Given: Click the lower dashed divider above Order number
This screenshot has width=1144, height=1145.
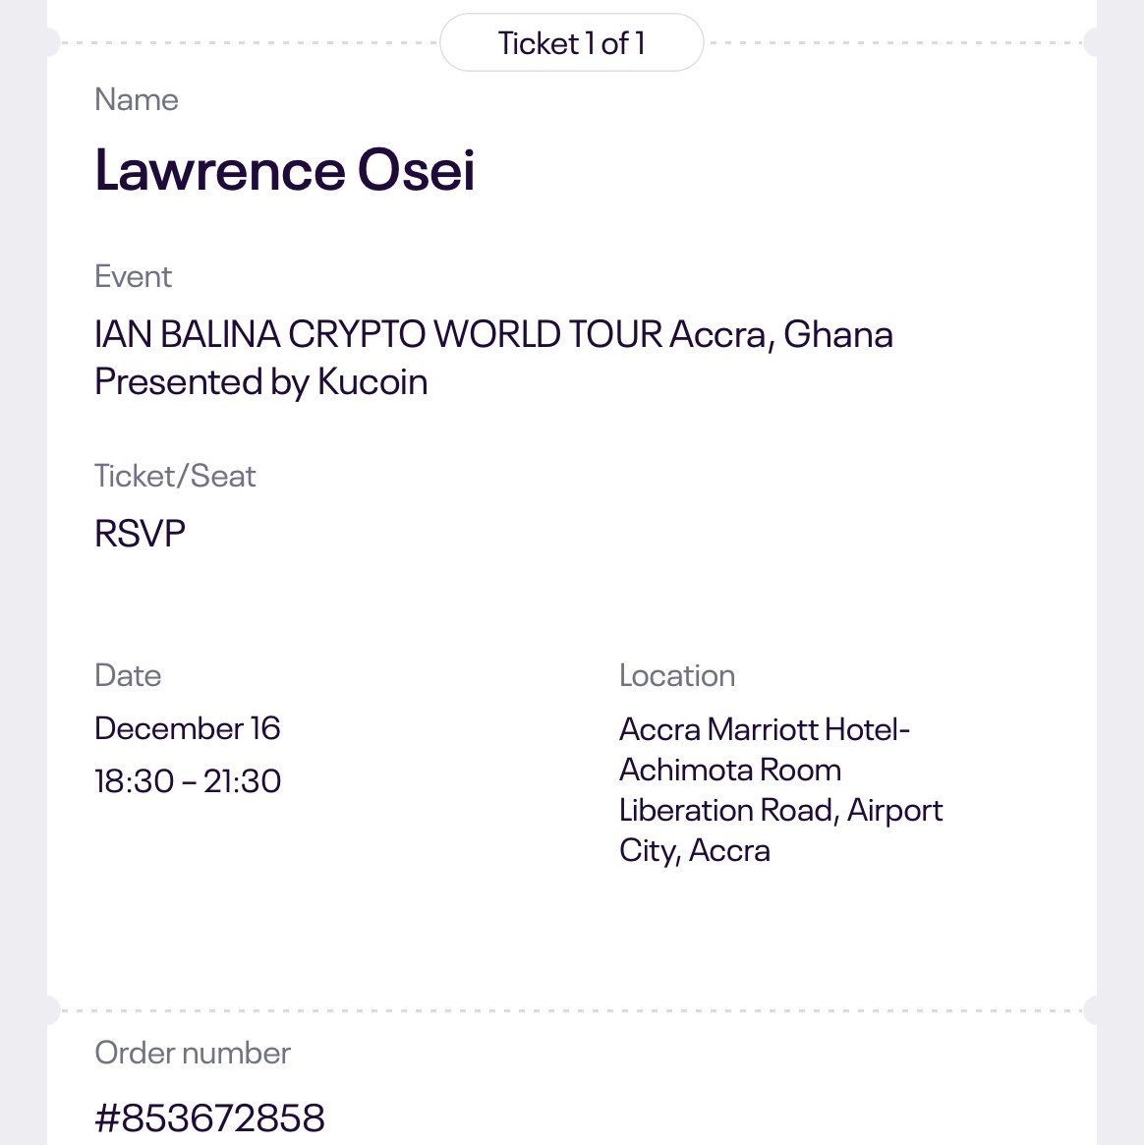Looking at the screenshot, I should click(570, 1009).
